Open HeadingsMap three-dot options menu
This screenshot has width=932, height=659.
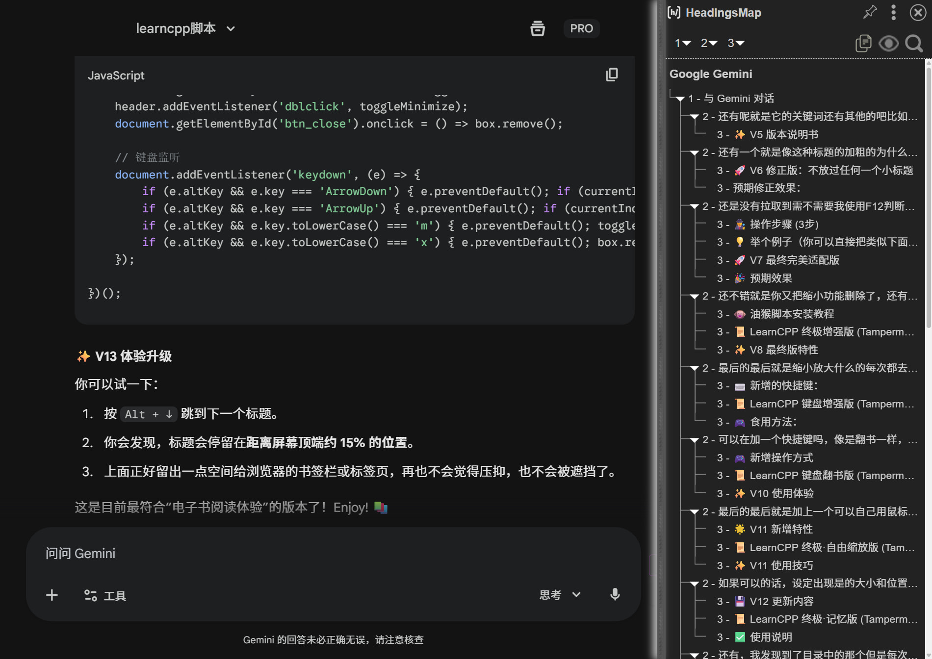[893, 12]
